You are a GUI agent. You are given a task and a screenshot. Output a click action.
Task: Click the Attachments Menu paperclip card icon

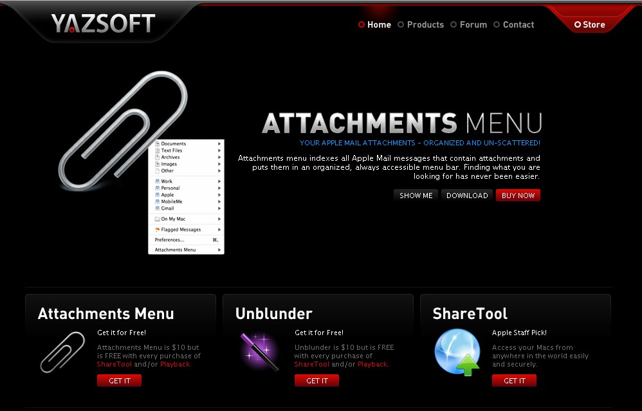[x=62, y=352]
